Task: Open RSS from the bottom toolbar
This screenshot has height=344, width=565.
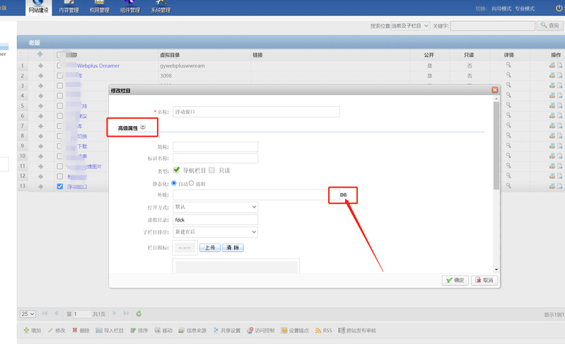Action: [318, 331]
